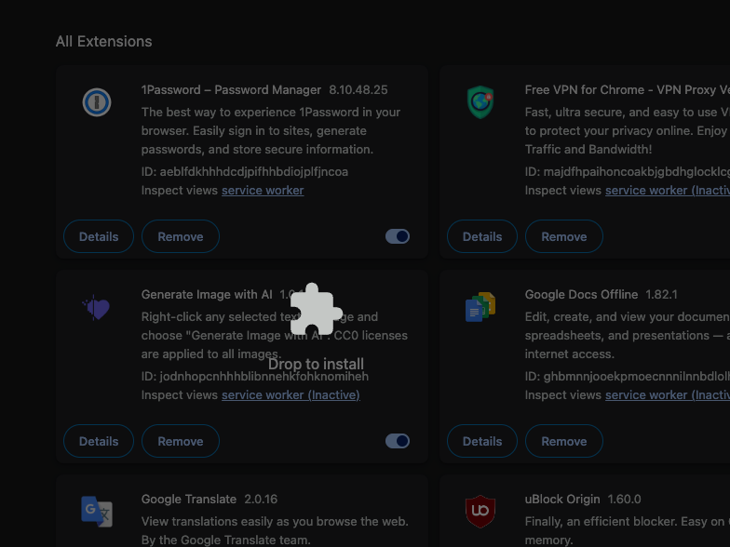Inspect Google Docs Offline service worker link
This screenshot has height=547, width=730.
[x=668, y=394]
